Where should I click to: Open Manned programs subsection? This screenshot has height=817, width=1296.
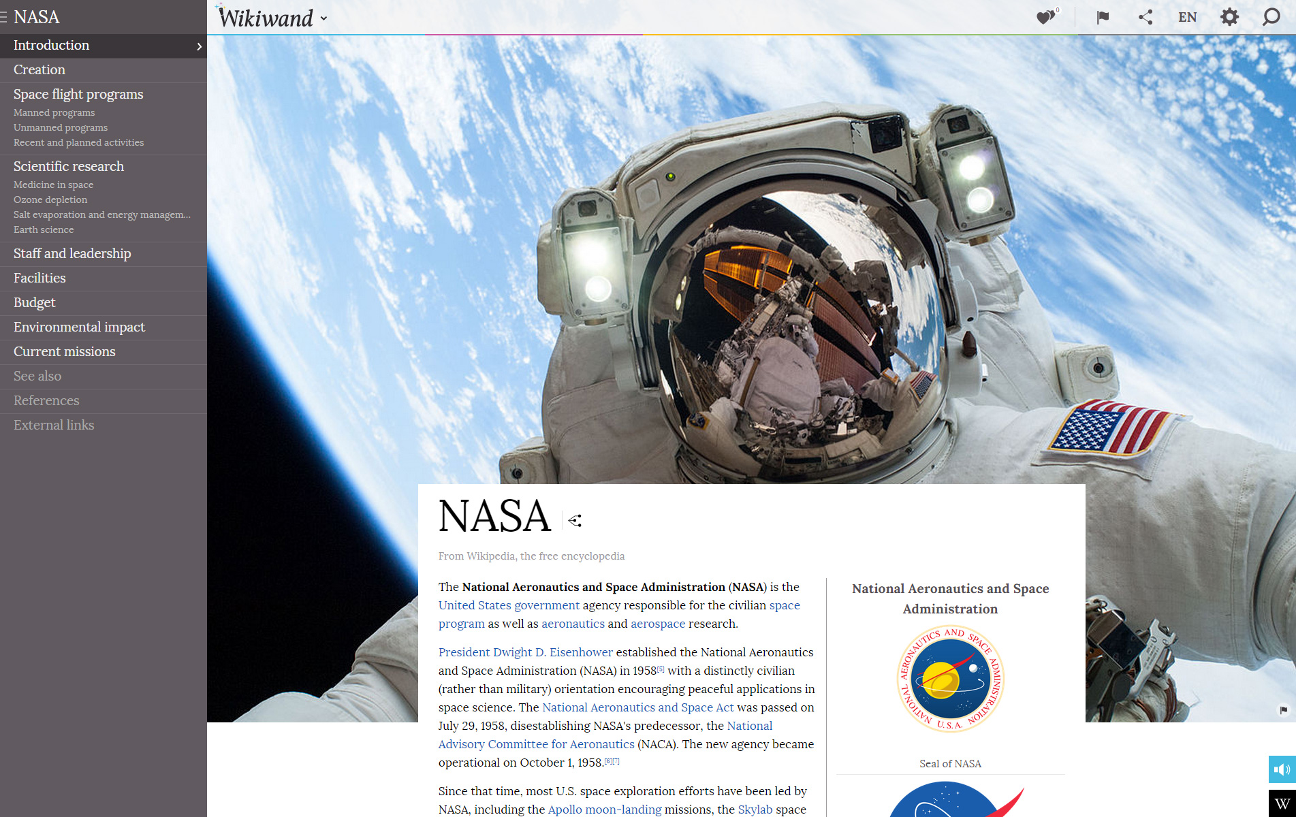(54, 112)
